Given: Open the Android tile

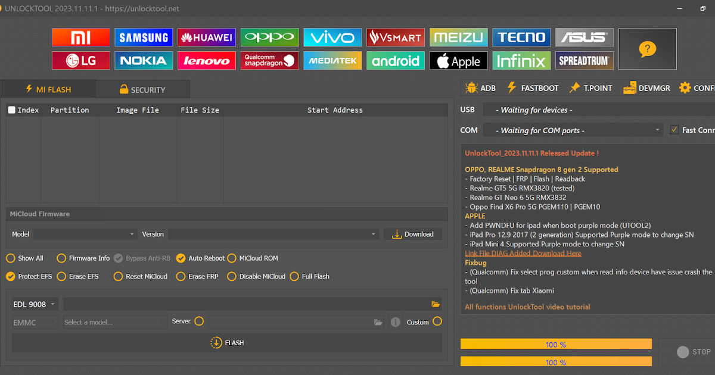Looking at the screenshot, I should [396, 61].
